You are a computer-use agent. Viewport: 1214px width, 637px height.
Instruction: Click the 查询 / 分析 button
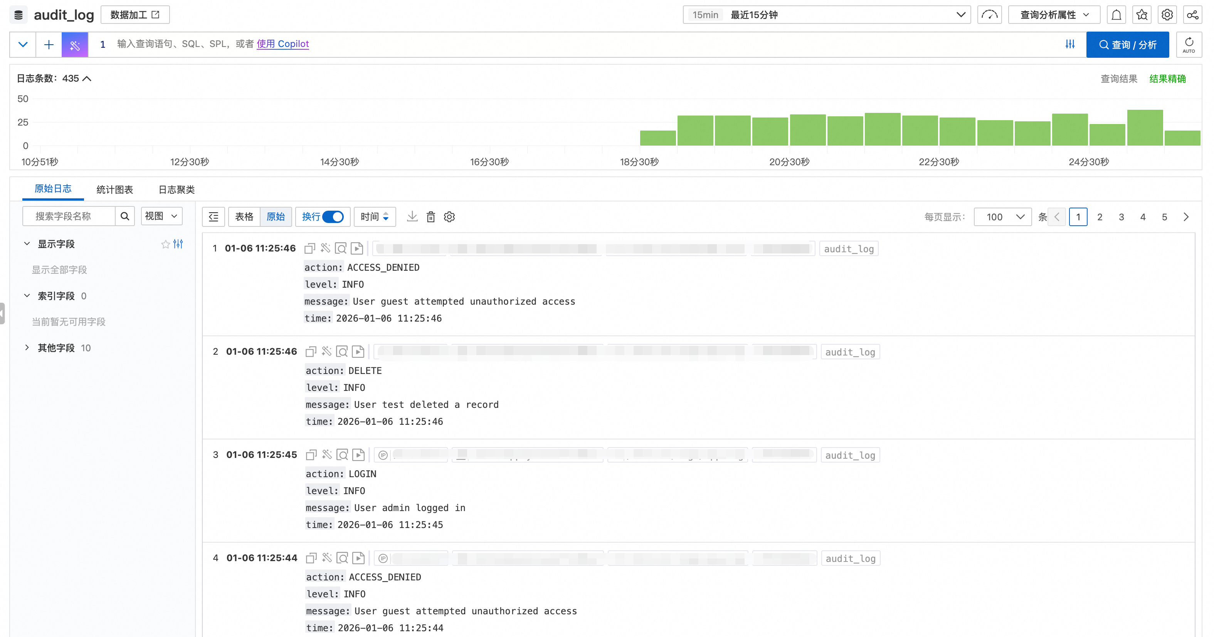tap(1127, 45)
